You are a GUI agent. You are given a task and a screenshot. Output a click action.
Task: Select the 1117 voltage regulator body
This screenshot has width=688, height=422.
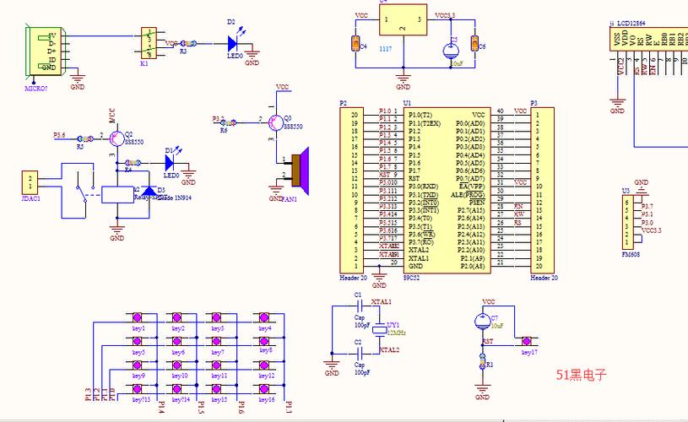pyautogui.click(x=403, y=19)
